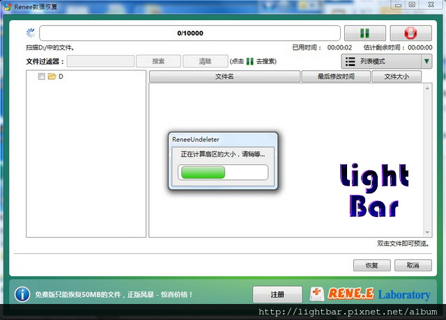The height and width of the screenshot is (320, 446).
Task: Click the 双击文件即可预览 hint text
Action: point(403,243)
